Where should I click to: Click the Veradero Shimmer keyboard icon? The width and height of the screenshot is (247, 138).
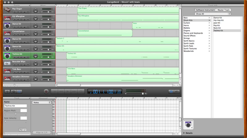click(7, 78)
